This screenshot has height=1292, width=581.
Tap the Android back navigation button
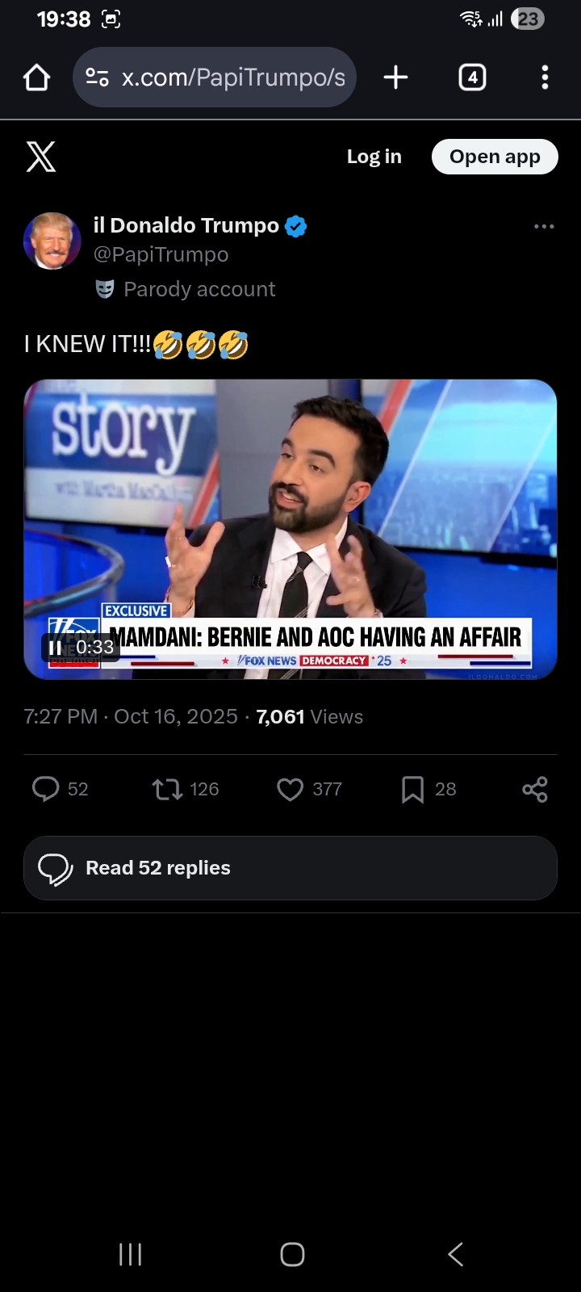click(x=455, y=1254)
